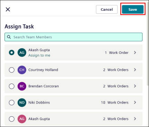Select the Assign to me radio button
Screen dimensions: 149x127
(x=12, y=52)
